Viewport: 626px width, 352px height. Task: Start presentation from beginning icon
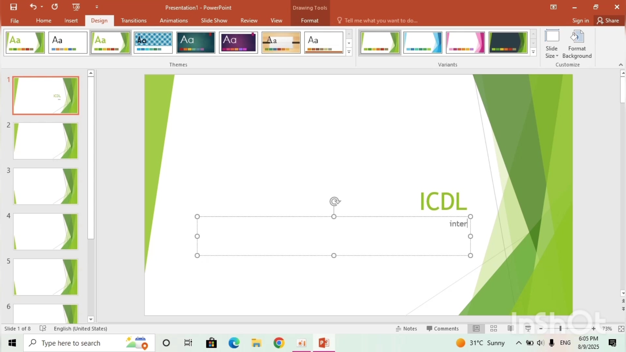[x=76, y=7]
